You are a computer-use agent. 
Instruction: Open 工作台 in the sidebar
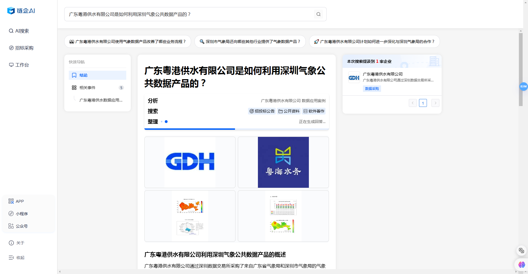pos(19,65)
